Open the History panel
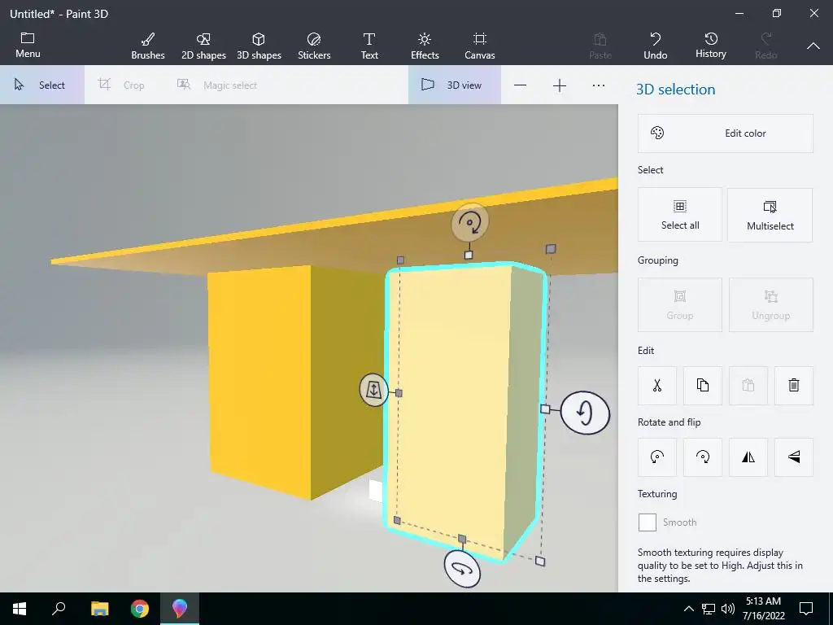Viewport: 833px width, 625px height. coord(710,46)
